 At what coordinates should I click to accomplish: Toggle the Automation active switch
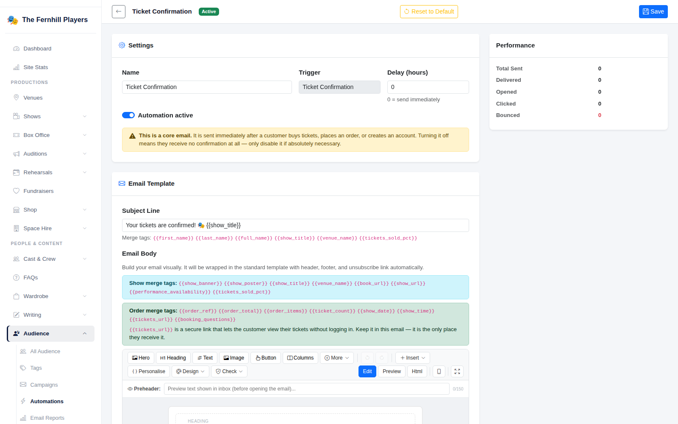tap(128, 115)
